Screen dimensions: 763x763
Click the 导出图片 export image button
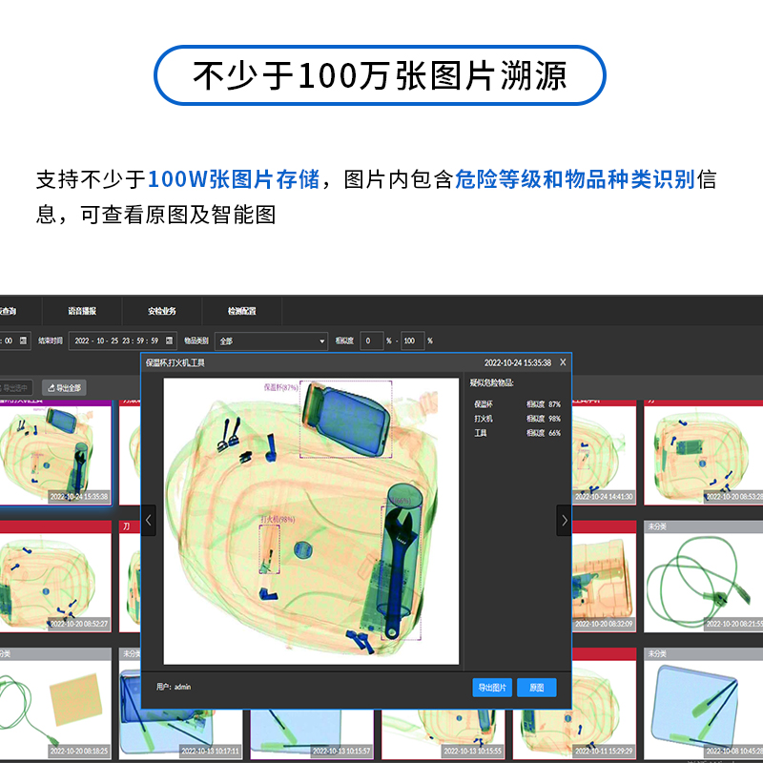(492, 688)
